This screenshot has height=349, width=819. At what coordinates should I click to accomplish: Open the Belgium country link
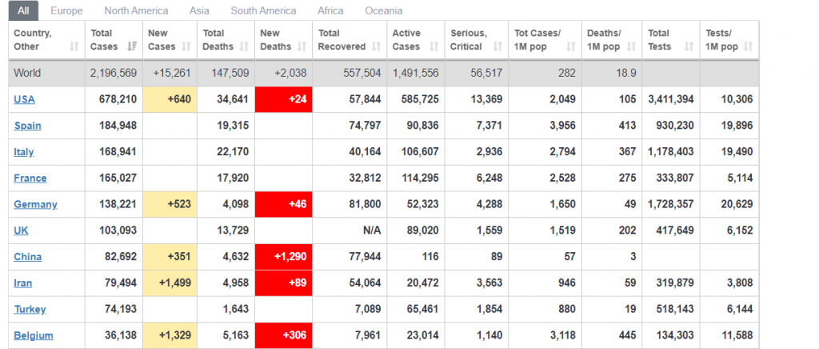pos(33,335)
